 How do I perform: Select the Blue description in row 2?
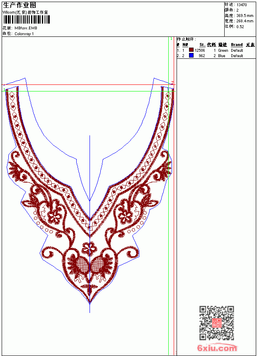221,55
